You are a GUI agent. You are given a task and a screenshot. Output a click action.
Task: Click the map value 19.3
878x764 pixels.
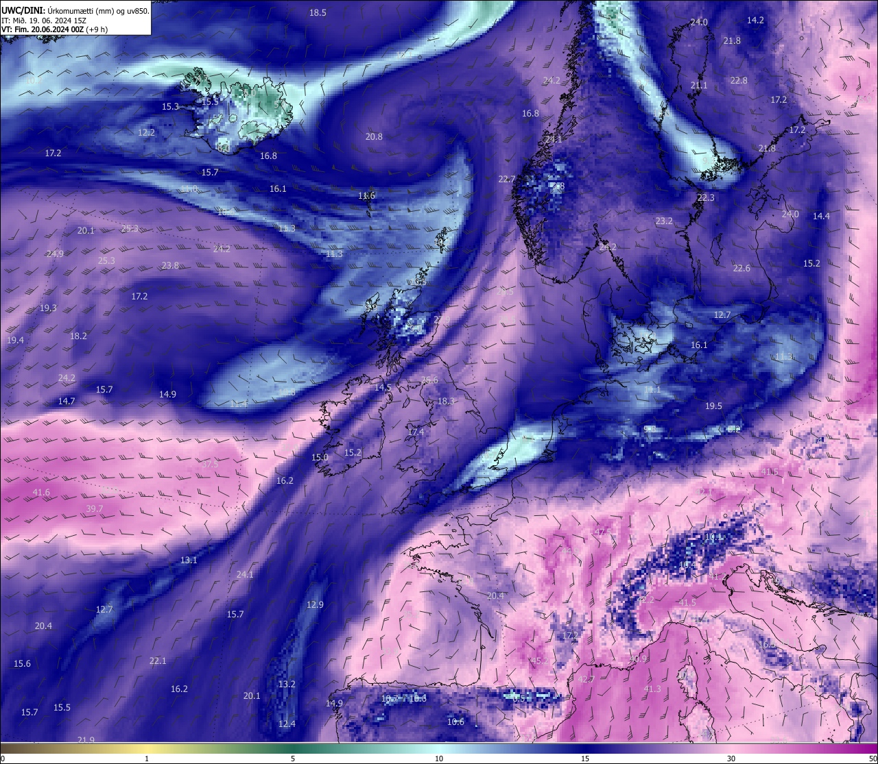coord(48,308)
